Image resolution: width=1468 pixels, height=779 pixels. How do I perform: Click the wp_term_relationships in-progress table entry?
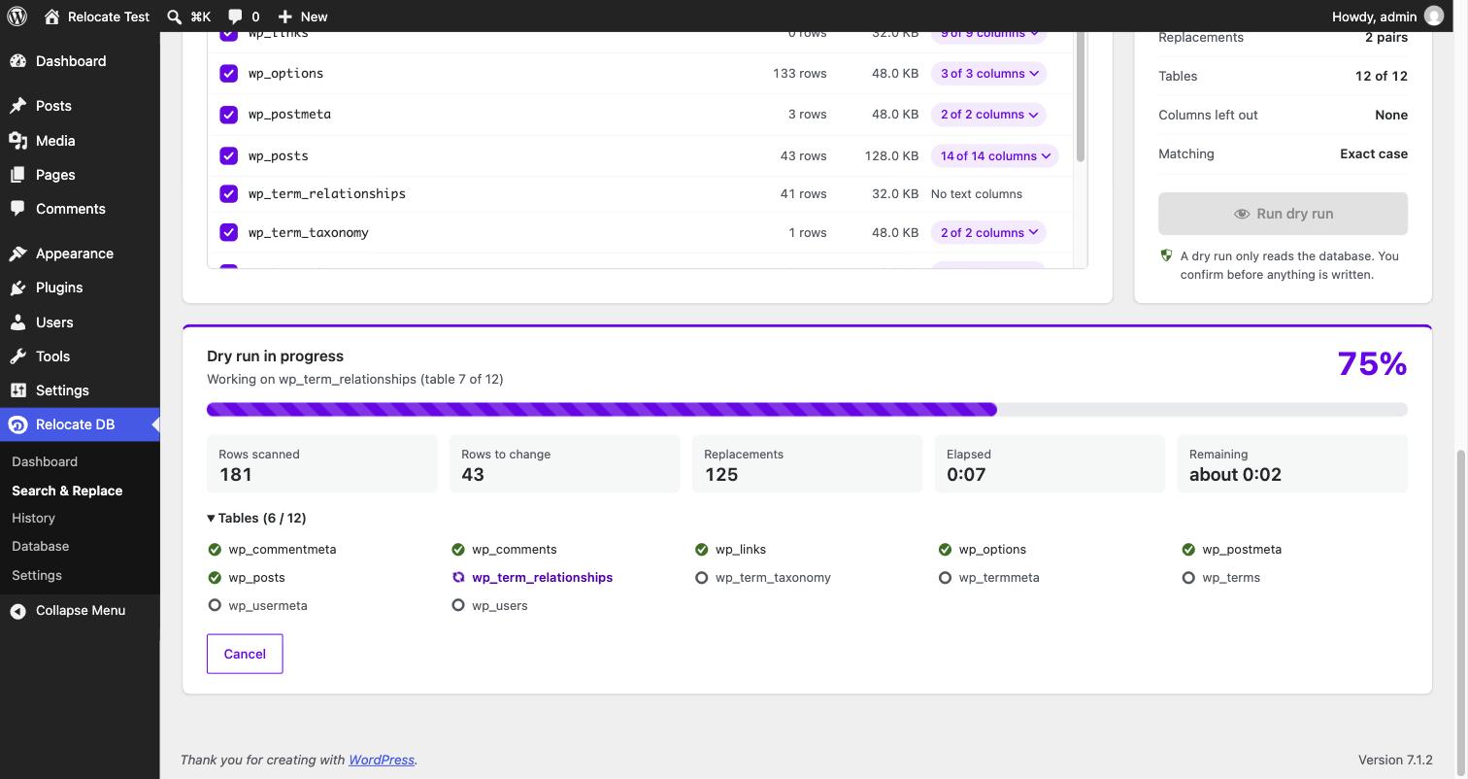[532, 577]
